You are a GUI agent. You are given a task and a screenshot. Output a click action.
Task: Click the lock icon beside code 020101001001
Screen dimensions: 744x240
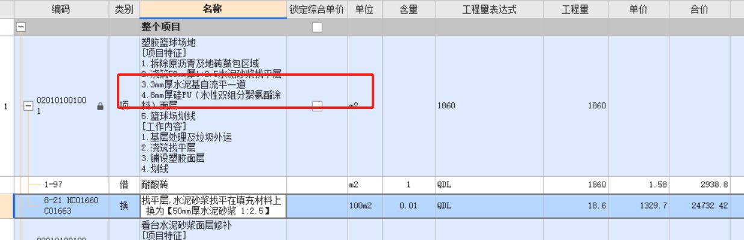[100, 106]
